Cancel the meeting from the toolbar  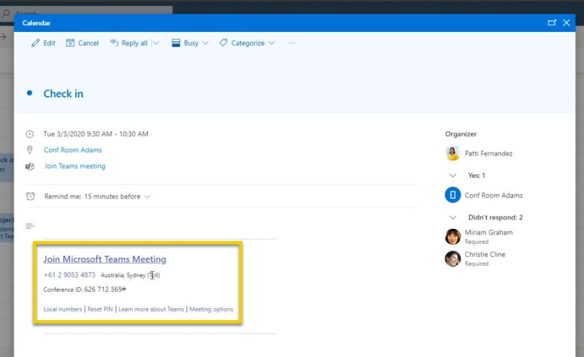coord(82,43)
